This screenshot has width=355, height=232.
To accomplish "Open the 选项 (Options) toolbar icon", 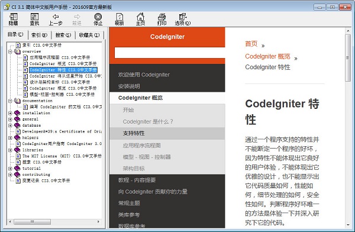I will pyautogui.click(x=182, y=20).
